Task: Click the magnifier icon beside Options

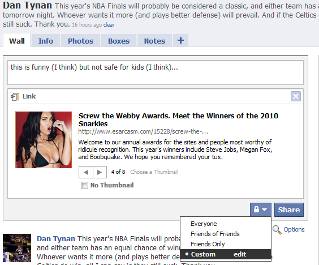Action: tap(277, 230)
